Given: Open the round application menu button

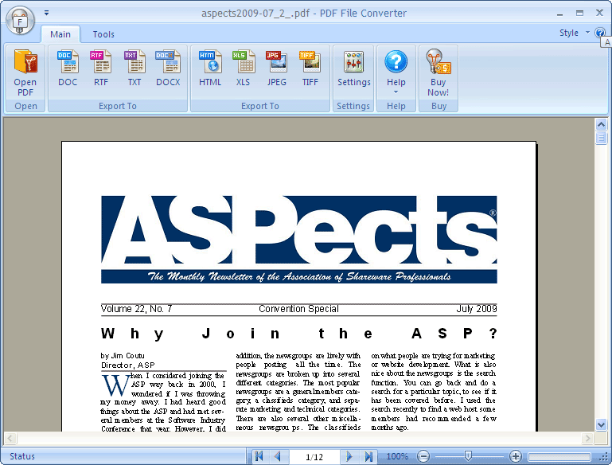Looking at the screenshot, I should coord(21,20).
